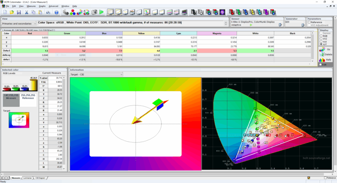Screen dimensions: 337x183
Task: Click the info text spinner arrows
Action: [x=226, y=23]
